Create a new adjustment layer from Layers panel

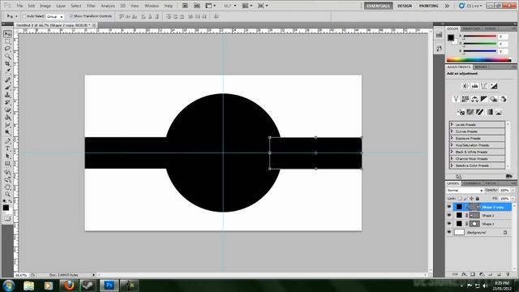tap(482, 274)
